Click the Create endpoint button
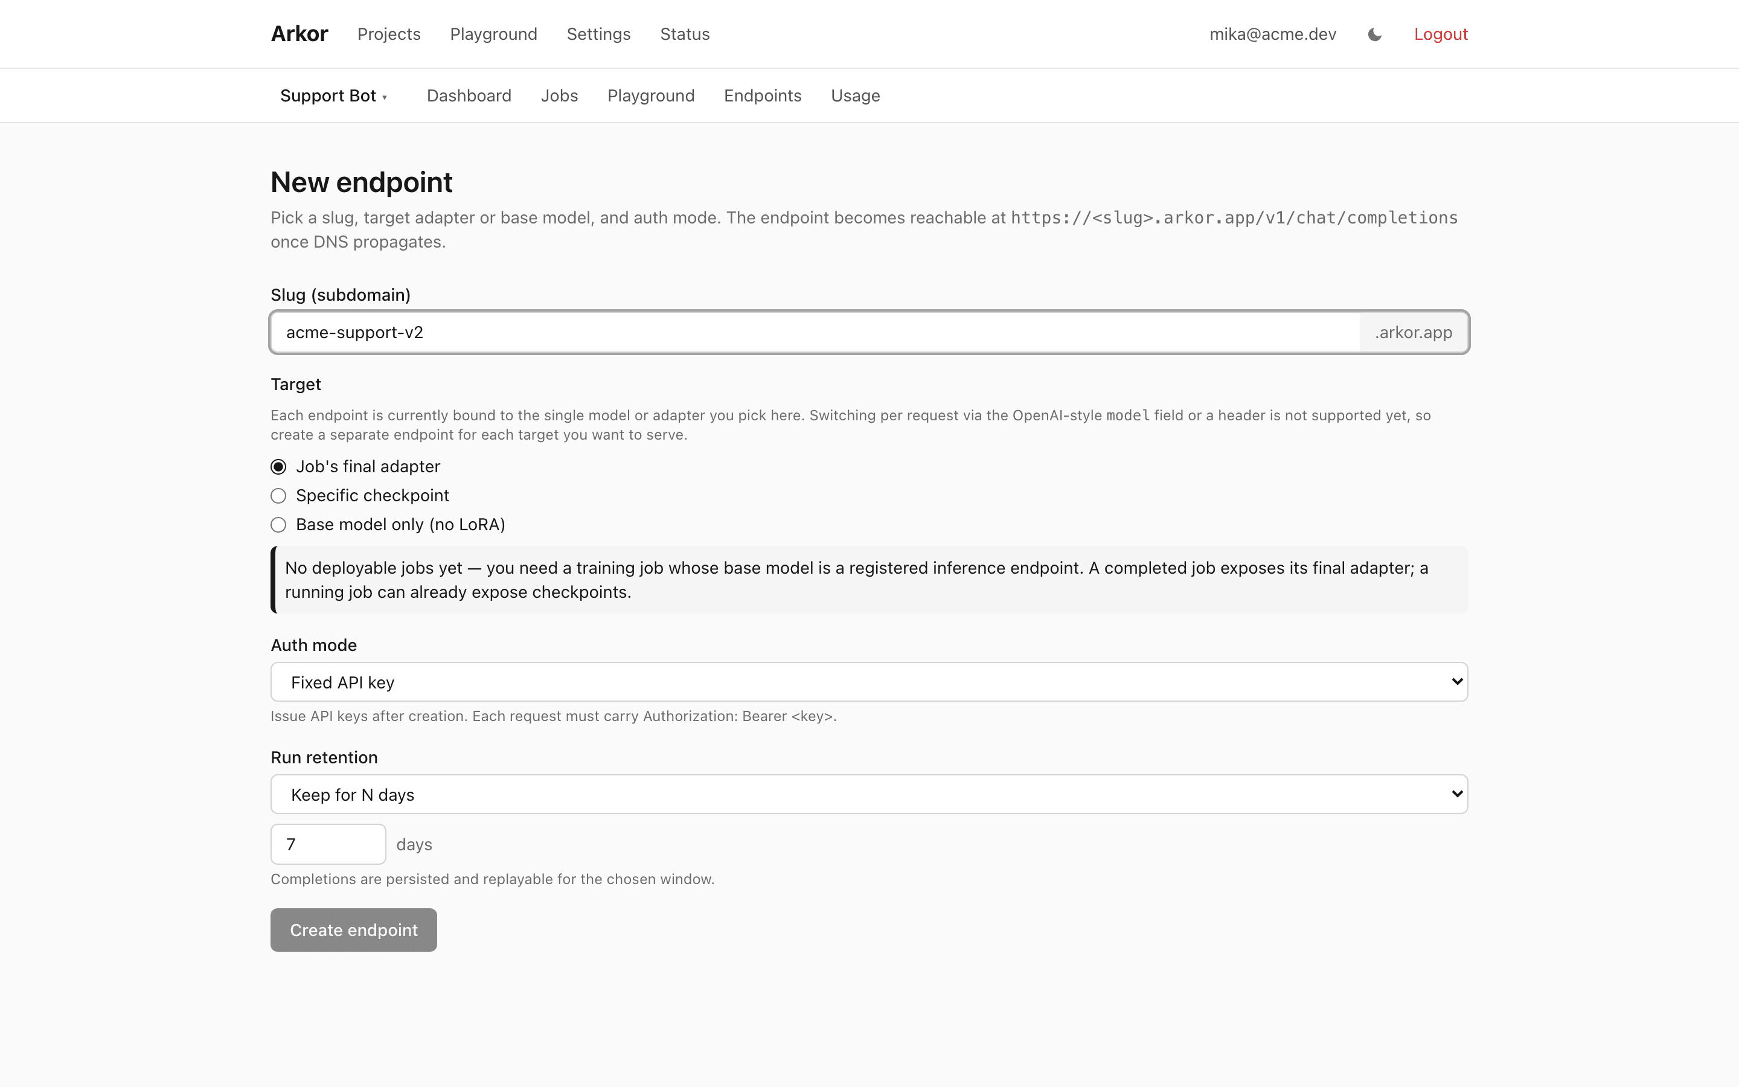Viewport: 1739px width, 1087px height. [354, 929]
